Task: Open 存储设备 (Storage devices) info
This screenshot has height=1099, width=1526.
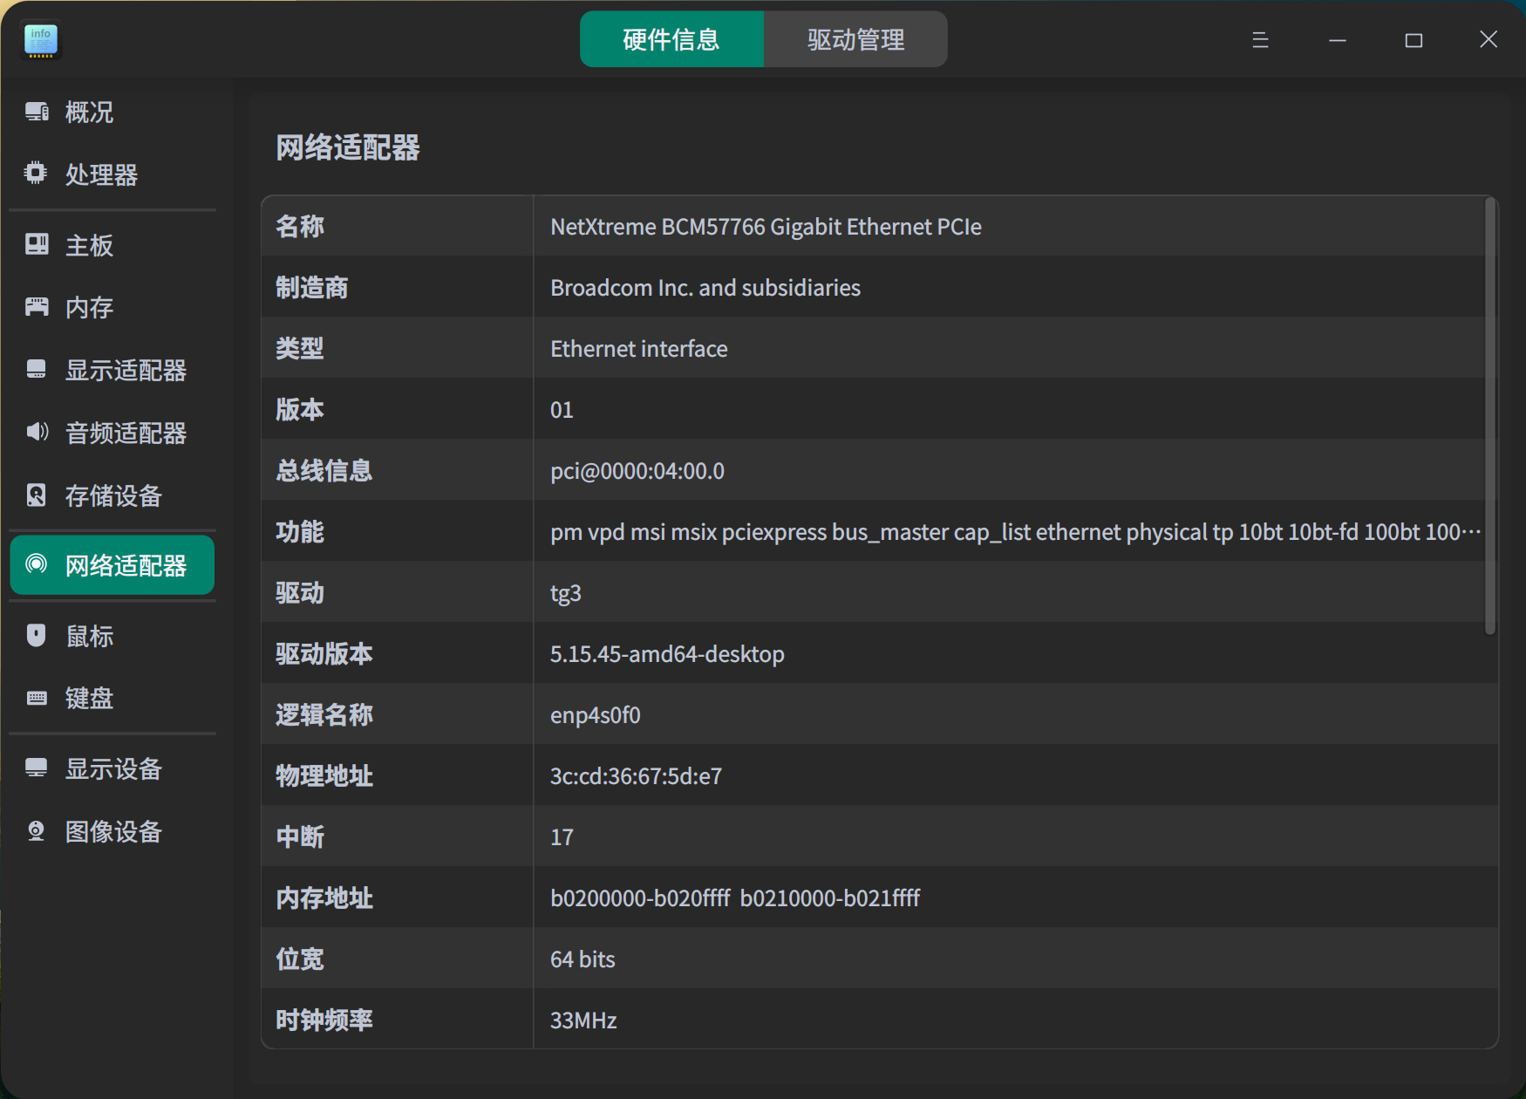Action: coord(112,495)
